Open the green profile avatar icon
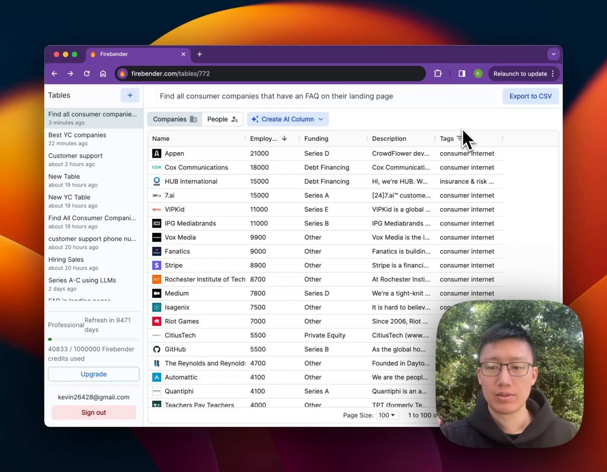This screenshot has width=607, height=472. point(478,73)
